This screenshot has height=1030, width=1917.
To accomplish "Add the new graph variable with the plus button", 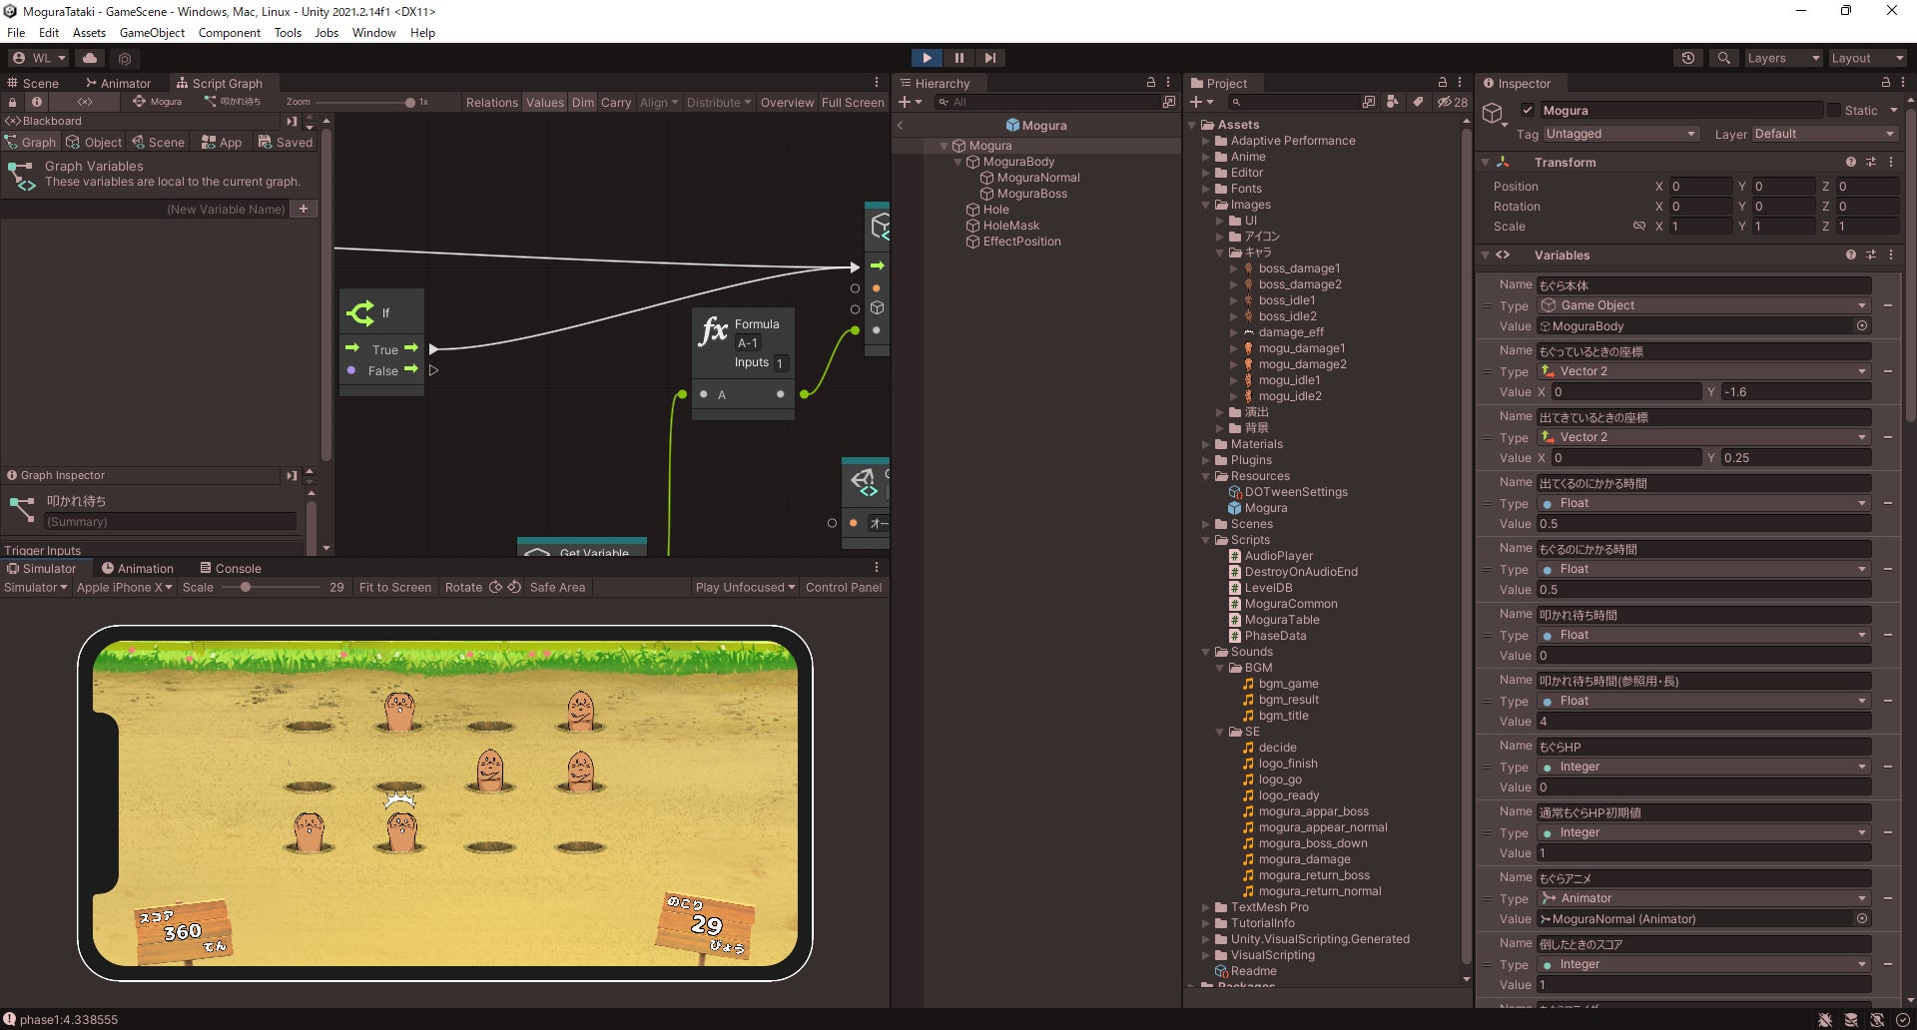I will 304,209.
